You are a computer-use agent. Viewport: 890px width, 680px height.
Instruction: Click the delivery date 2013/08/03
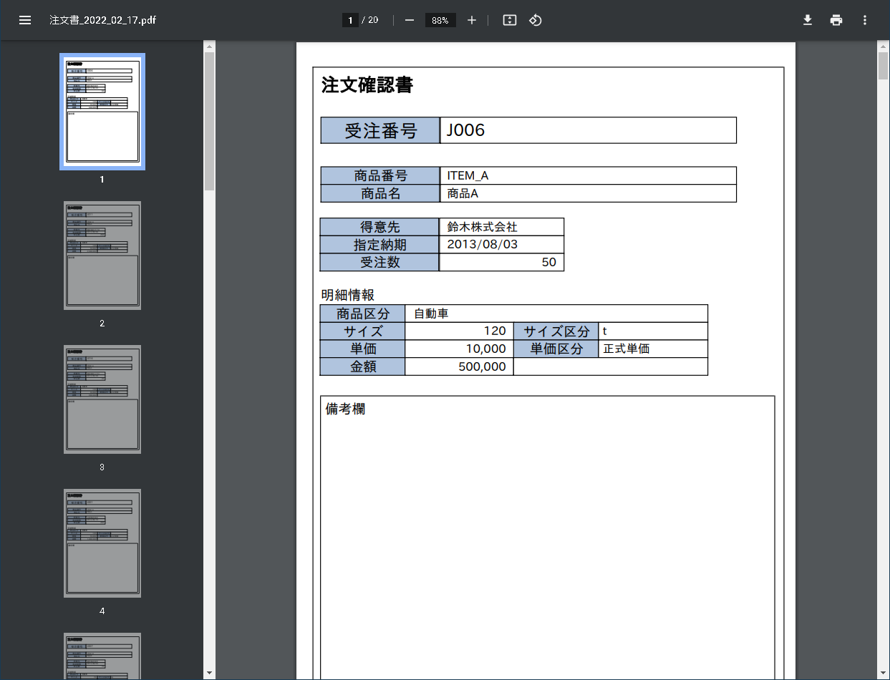click(483, 244)
